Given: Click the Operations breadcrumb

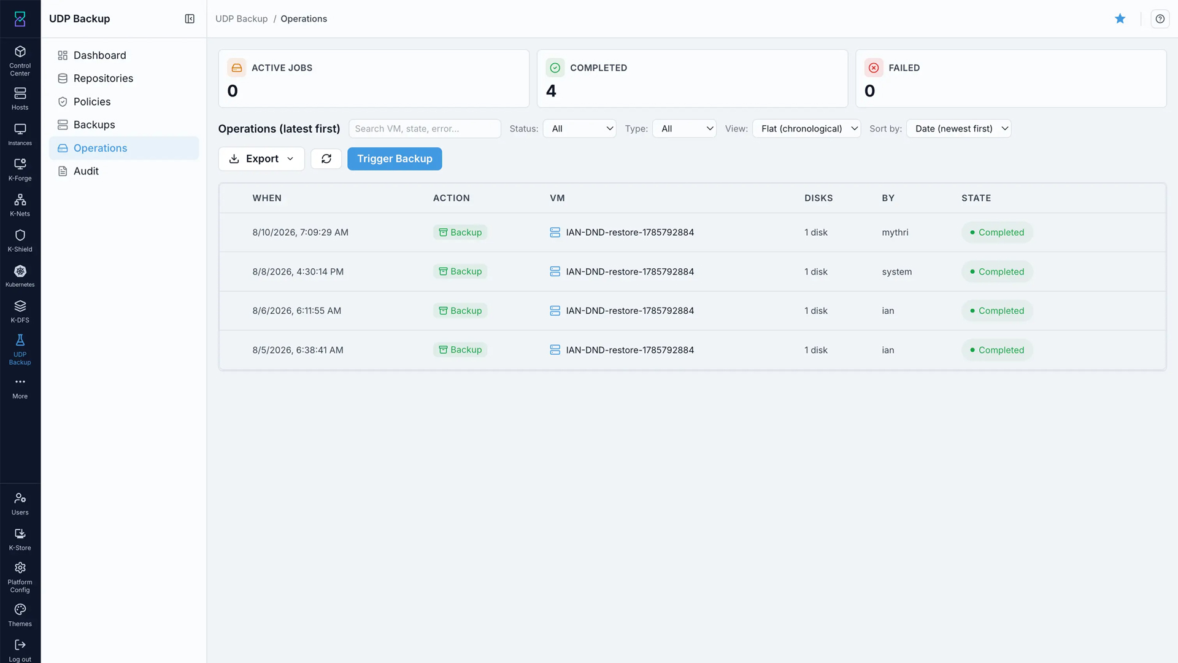Looking at the screenshot, I should pos(304,19).
